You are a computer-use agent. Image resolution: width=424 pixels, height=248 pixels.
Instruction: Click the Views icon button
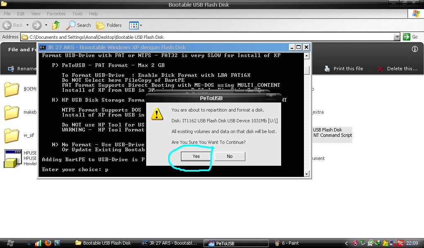tap(134, 25)
